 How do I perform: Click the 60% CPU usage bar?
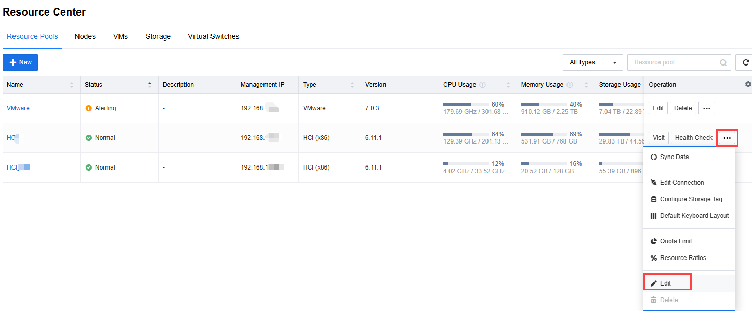[x=466, y=105]
